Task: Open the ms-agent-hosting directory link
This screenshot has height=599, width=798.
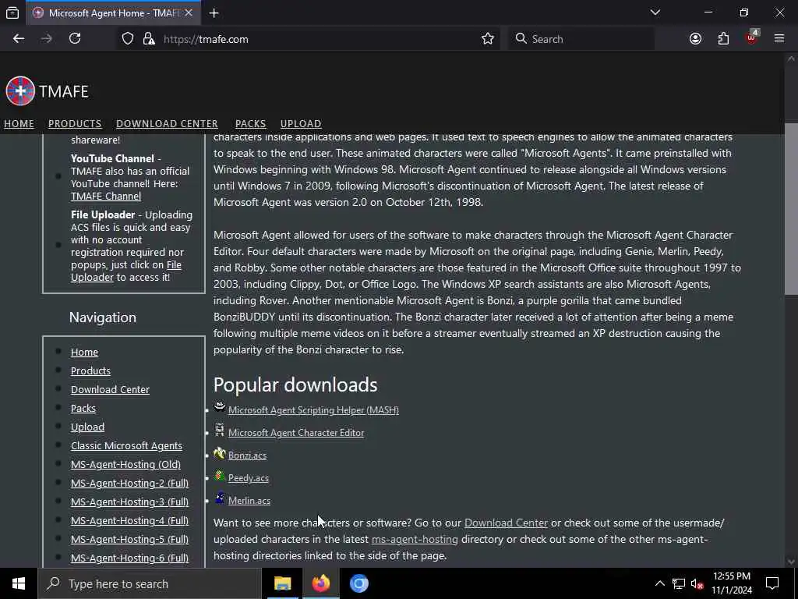Action: (x=415, y=540)
